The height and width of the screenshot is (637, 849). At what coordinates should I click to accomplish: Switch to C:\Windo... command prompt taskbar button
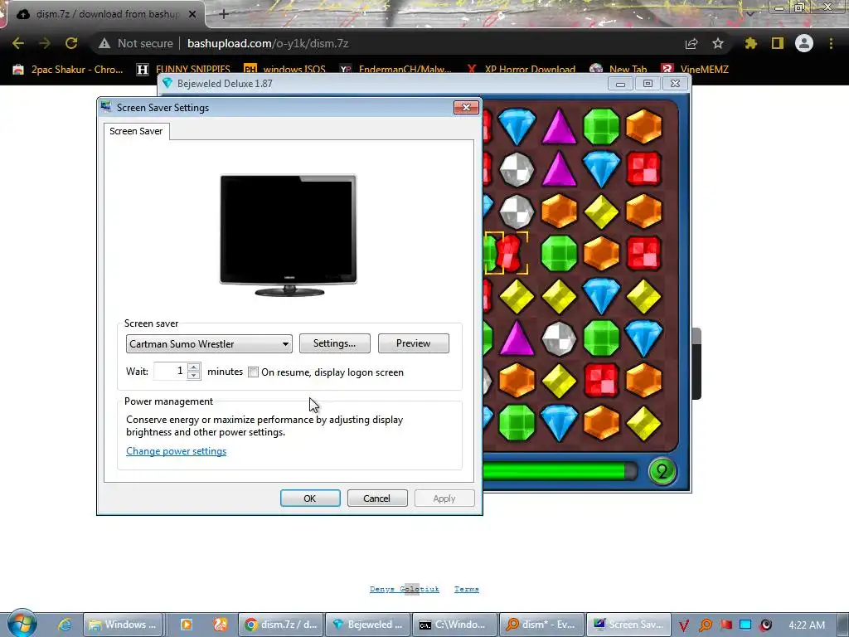tap(454, 625)
